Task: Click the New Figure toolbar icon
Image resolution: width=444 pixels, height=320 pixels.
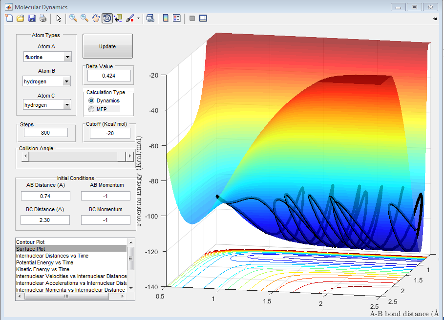Action: click(x=9, y=19)
